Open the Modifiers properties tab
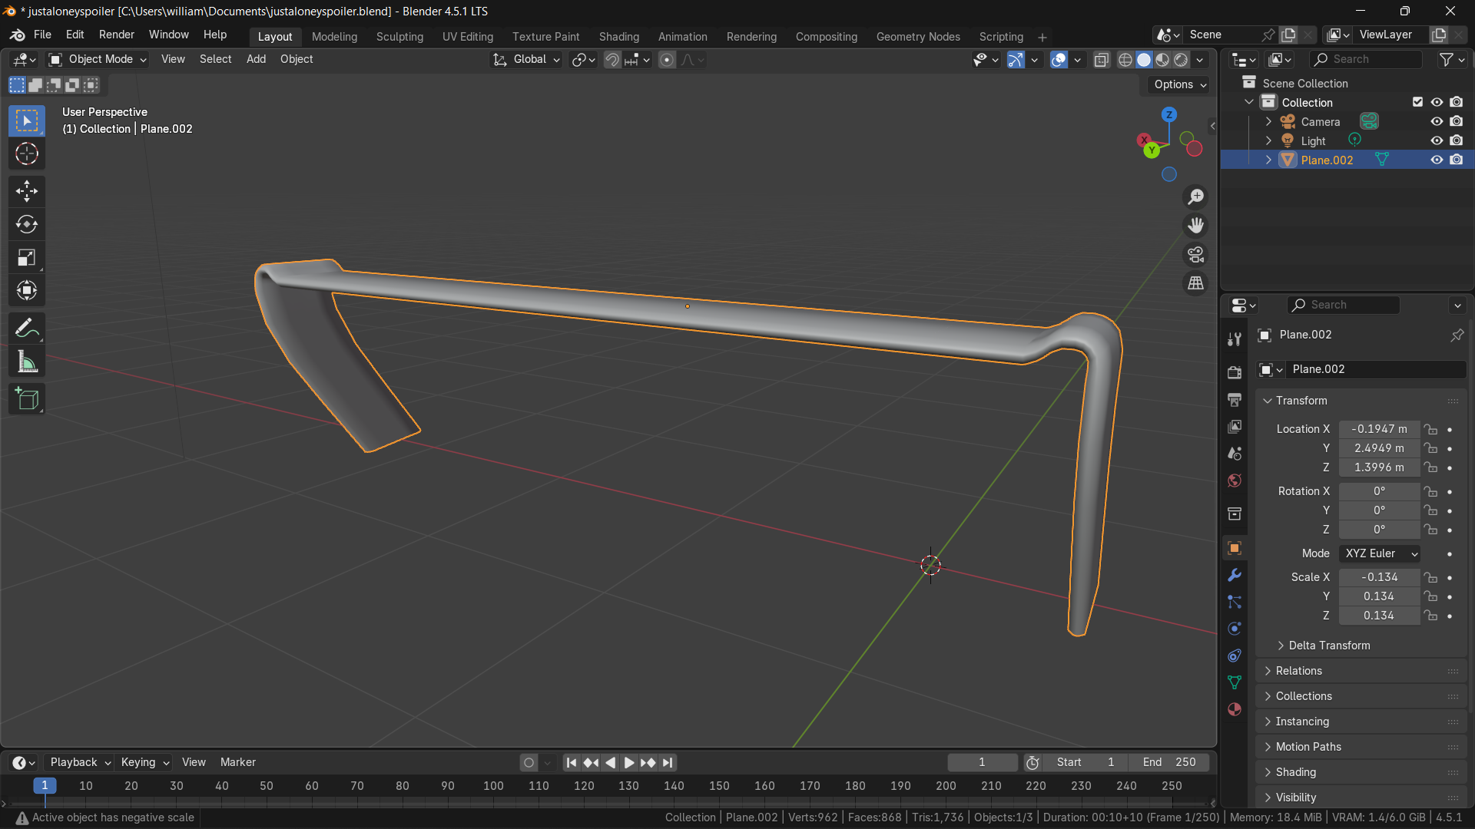 pos(1235,575)
